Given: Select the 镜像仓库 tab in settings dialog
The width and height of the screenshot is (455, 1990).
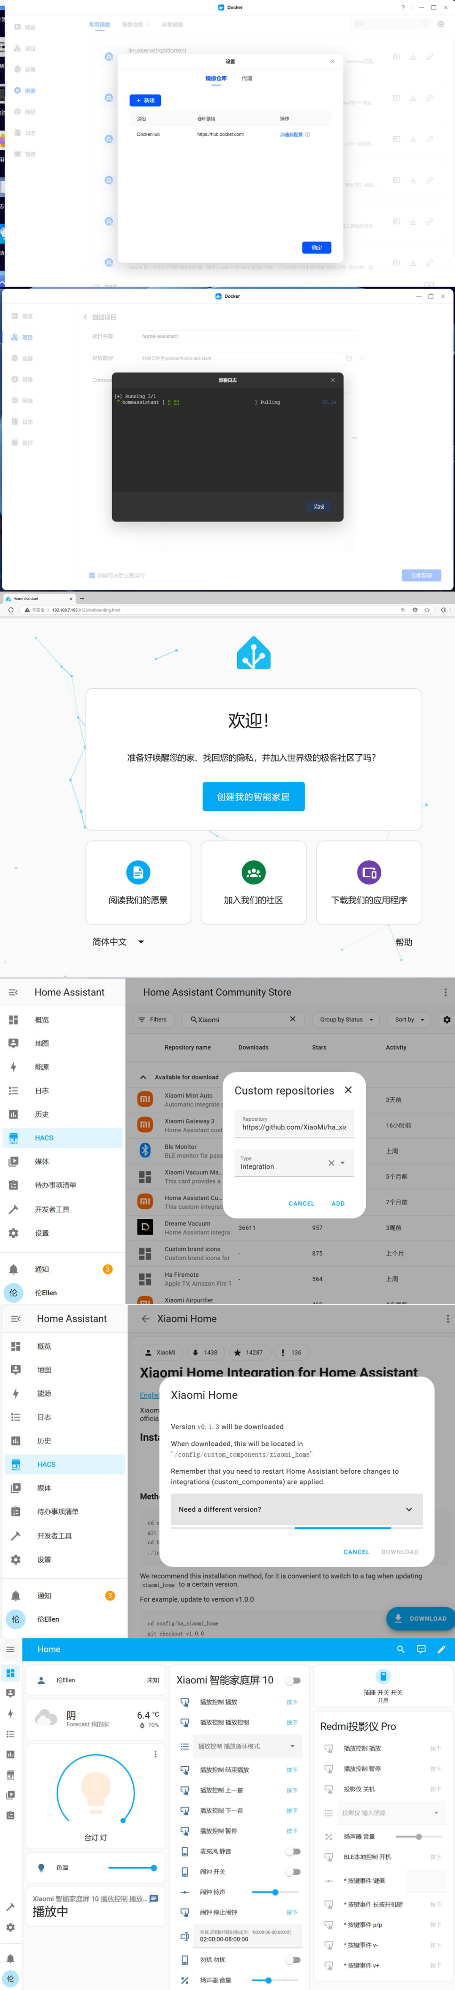Looking at the screenshot, I should (x=216, y=78).
